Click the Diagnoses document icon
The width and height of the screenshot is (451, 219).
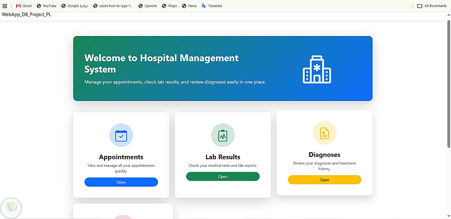tap(324, 133)
